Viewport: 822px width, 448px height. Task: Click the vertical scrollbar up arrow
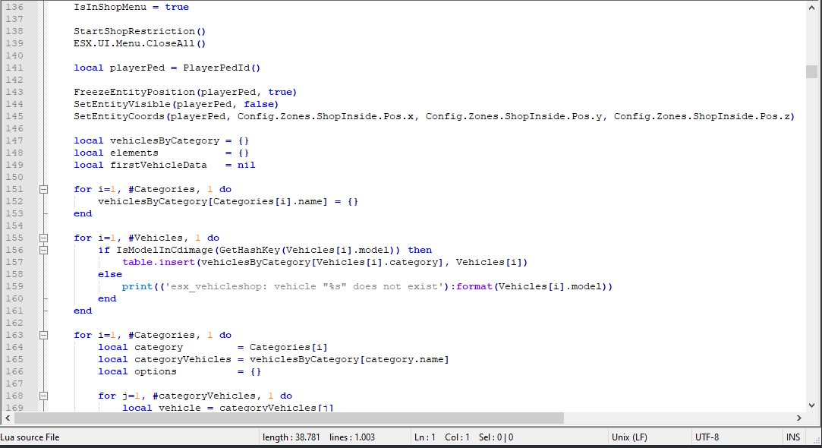(811, 8)
